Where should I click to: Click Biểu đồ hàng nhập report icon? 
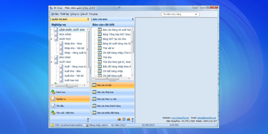(x=100, y=66)
